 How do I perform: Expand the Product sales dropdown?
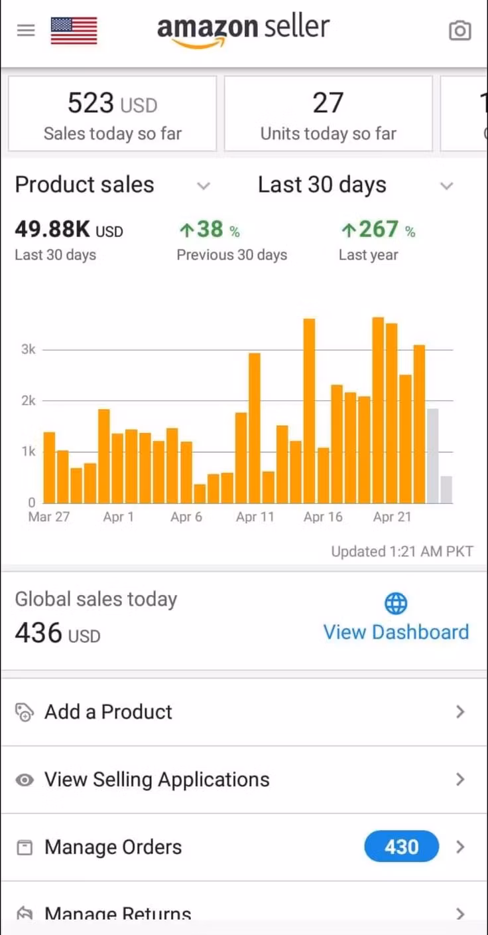204,186
